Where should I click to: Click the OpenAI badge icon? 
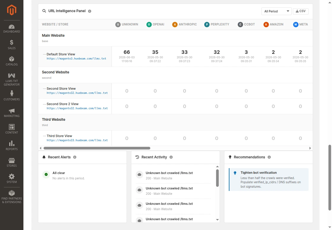(149, 25)
